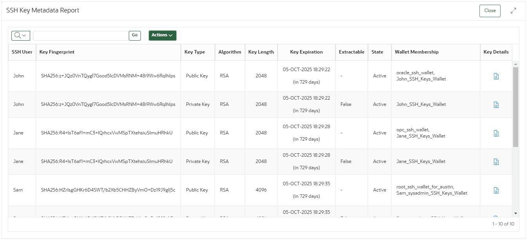
Task: View Key Details for John's private key
Action: click(x=496, y=104)
